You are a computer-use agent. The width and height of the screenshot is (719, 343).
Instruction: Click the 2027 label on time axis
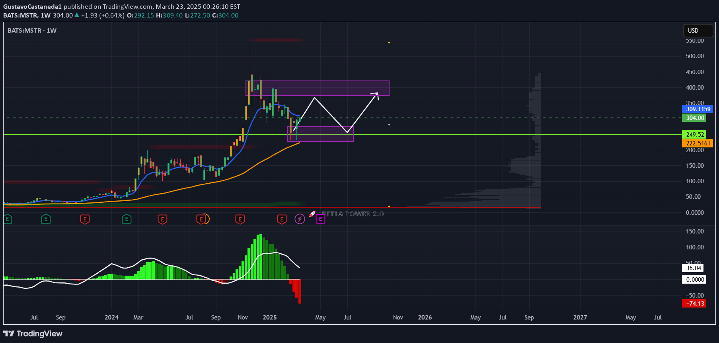pyautogui.click(x=580, y=317)
